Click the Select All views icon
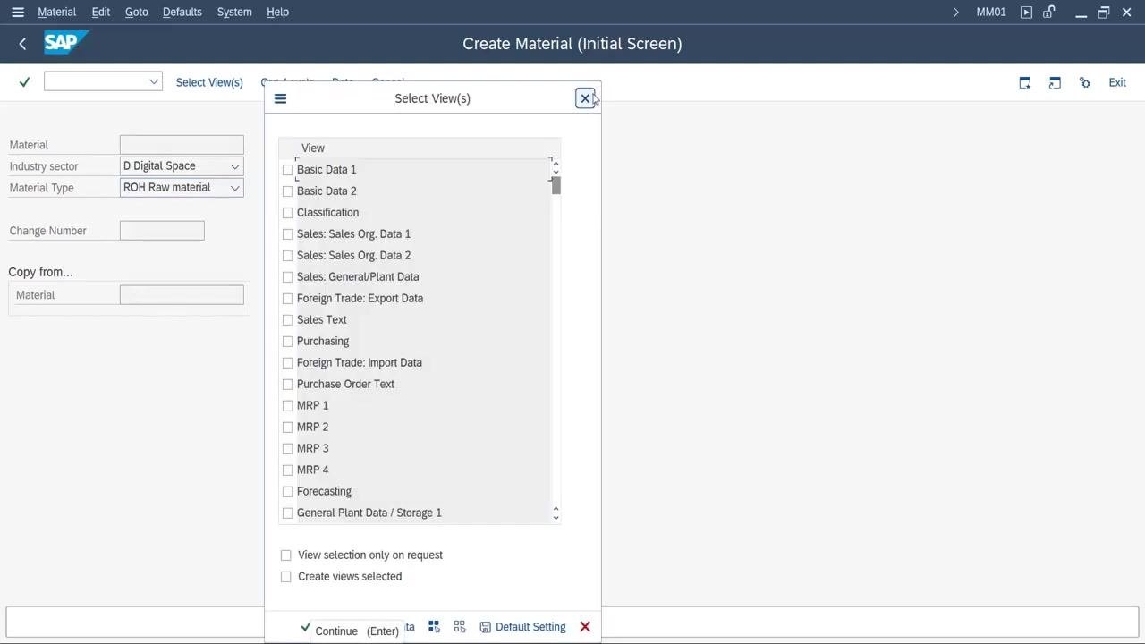Screen dimensions: 1145x644 click(x=434, y=627)
